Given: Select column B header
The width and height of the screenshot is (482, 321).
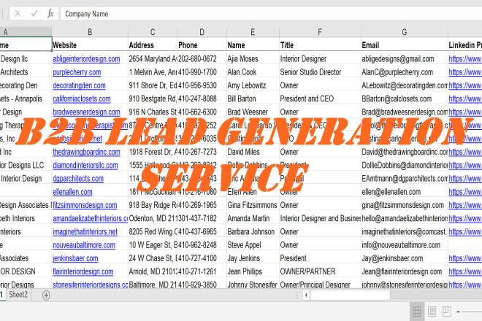Looking at the screenshot, I should click(x=90, y=32).
